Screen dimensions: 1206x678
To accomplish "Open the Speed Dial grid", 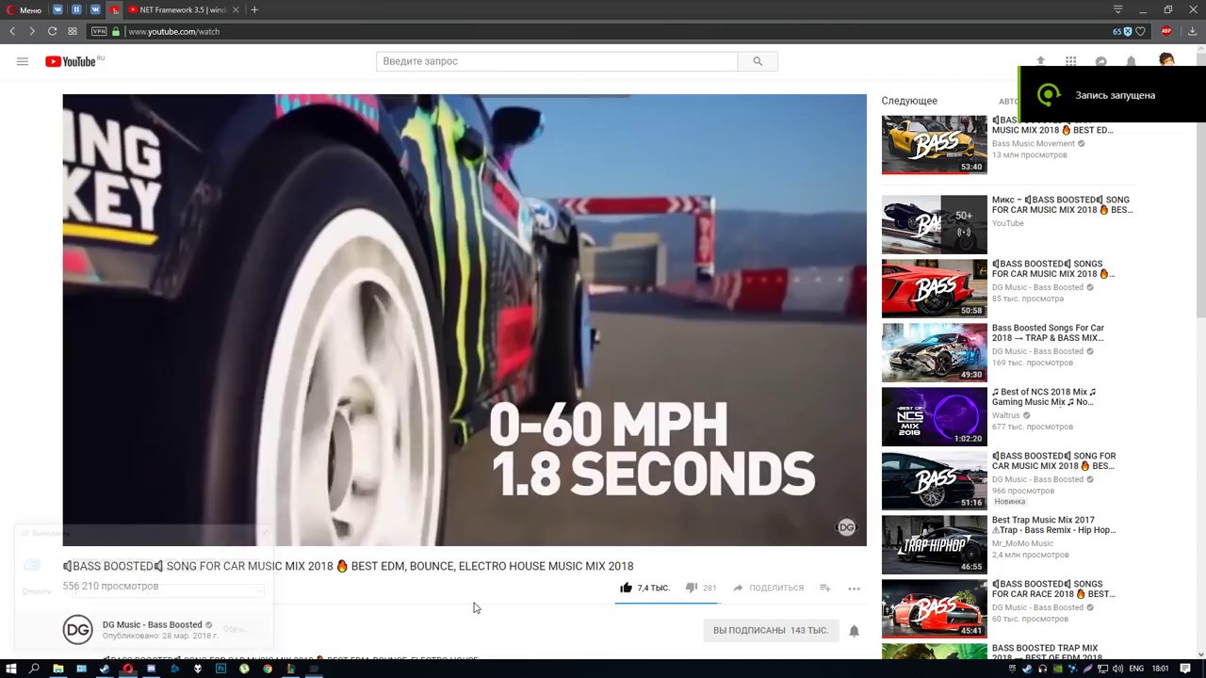I will 73,31.
